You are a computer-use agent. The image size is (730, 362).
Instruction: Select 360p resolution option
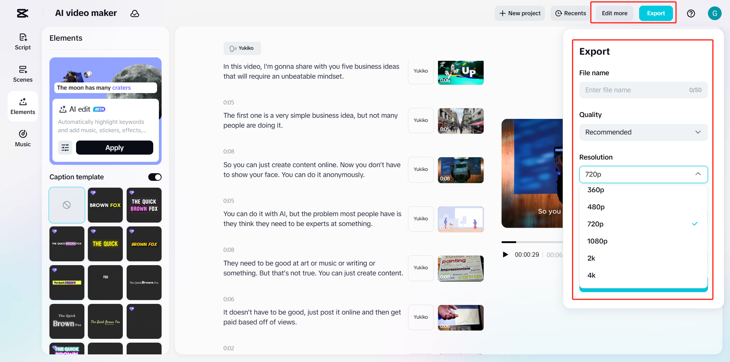pyautogui.click(x=643, y=190)
